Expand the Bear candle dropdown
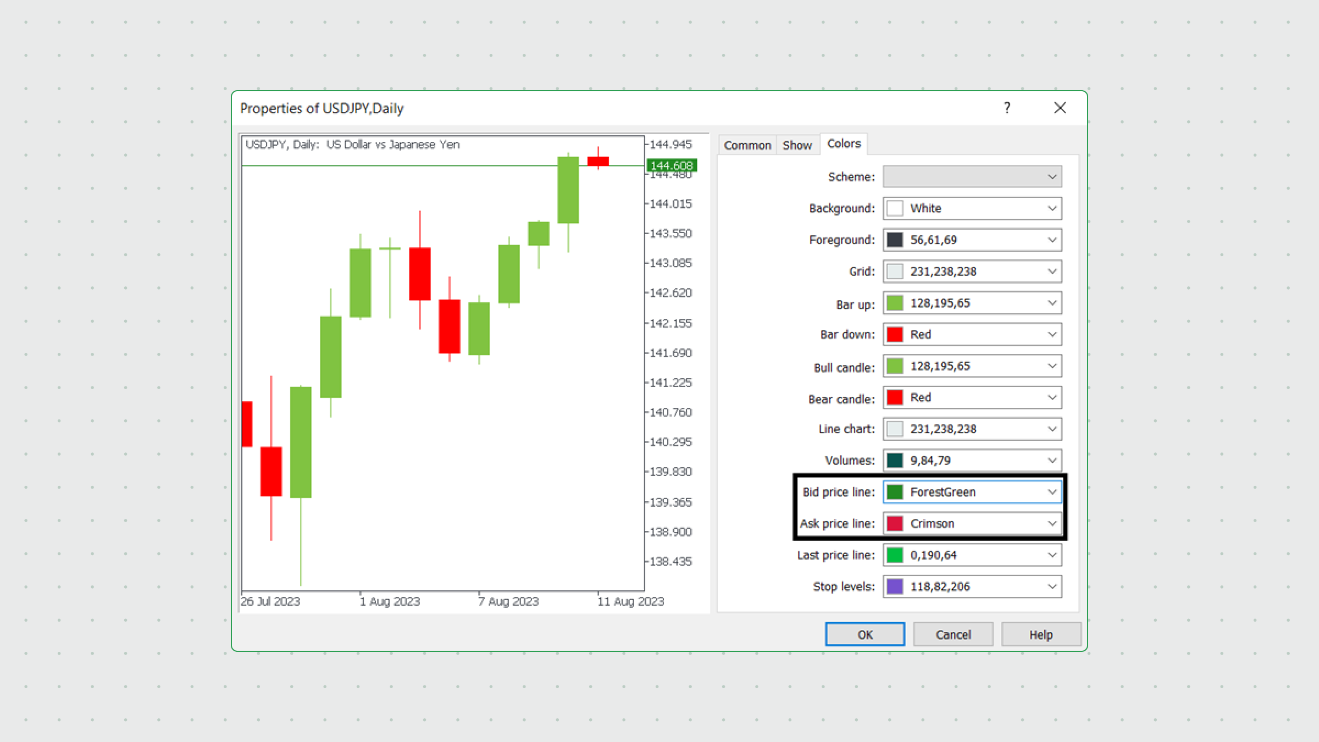Screen dimensions: 1319x742 [x=1051, y=397]
